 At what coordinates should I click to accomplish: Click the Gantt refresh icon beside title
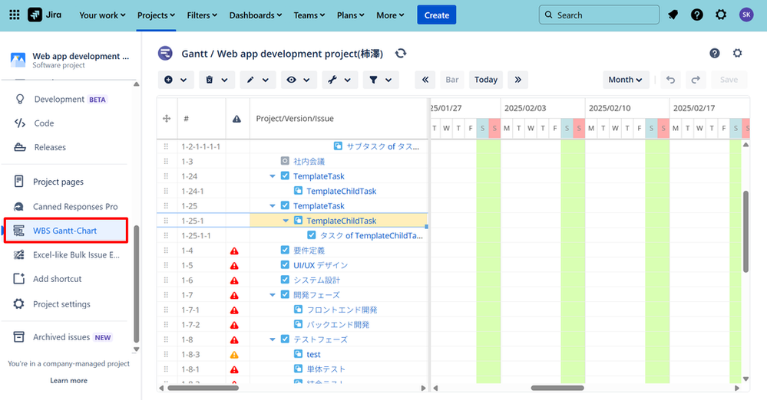(401, 53)
